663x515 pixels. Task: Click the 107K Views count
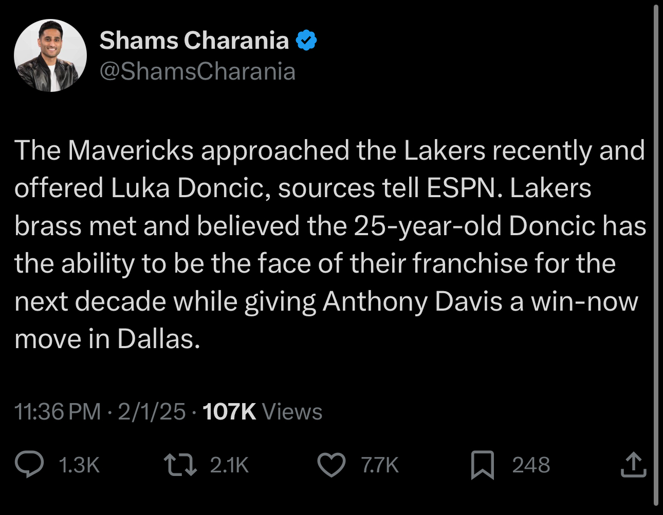pyautogui.click(x=263, y=412)
